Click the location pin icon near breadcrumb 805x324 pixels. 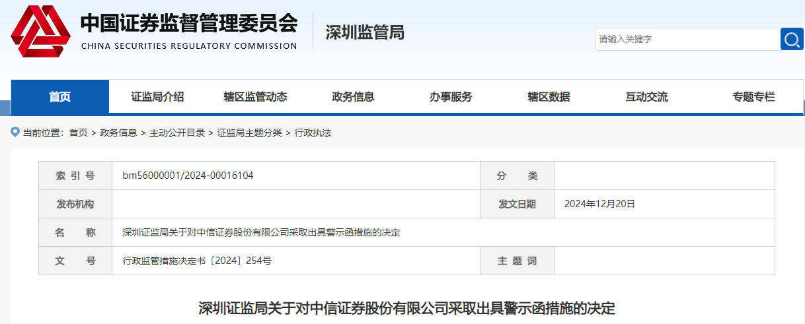tap(15, 133)
